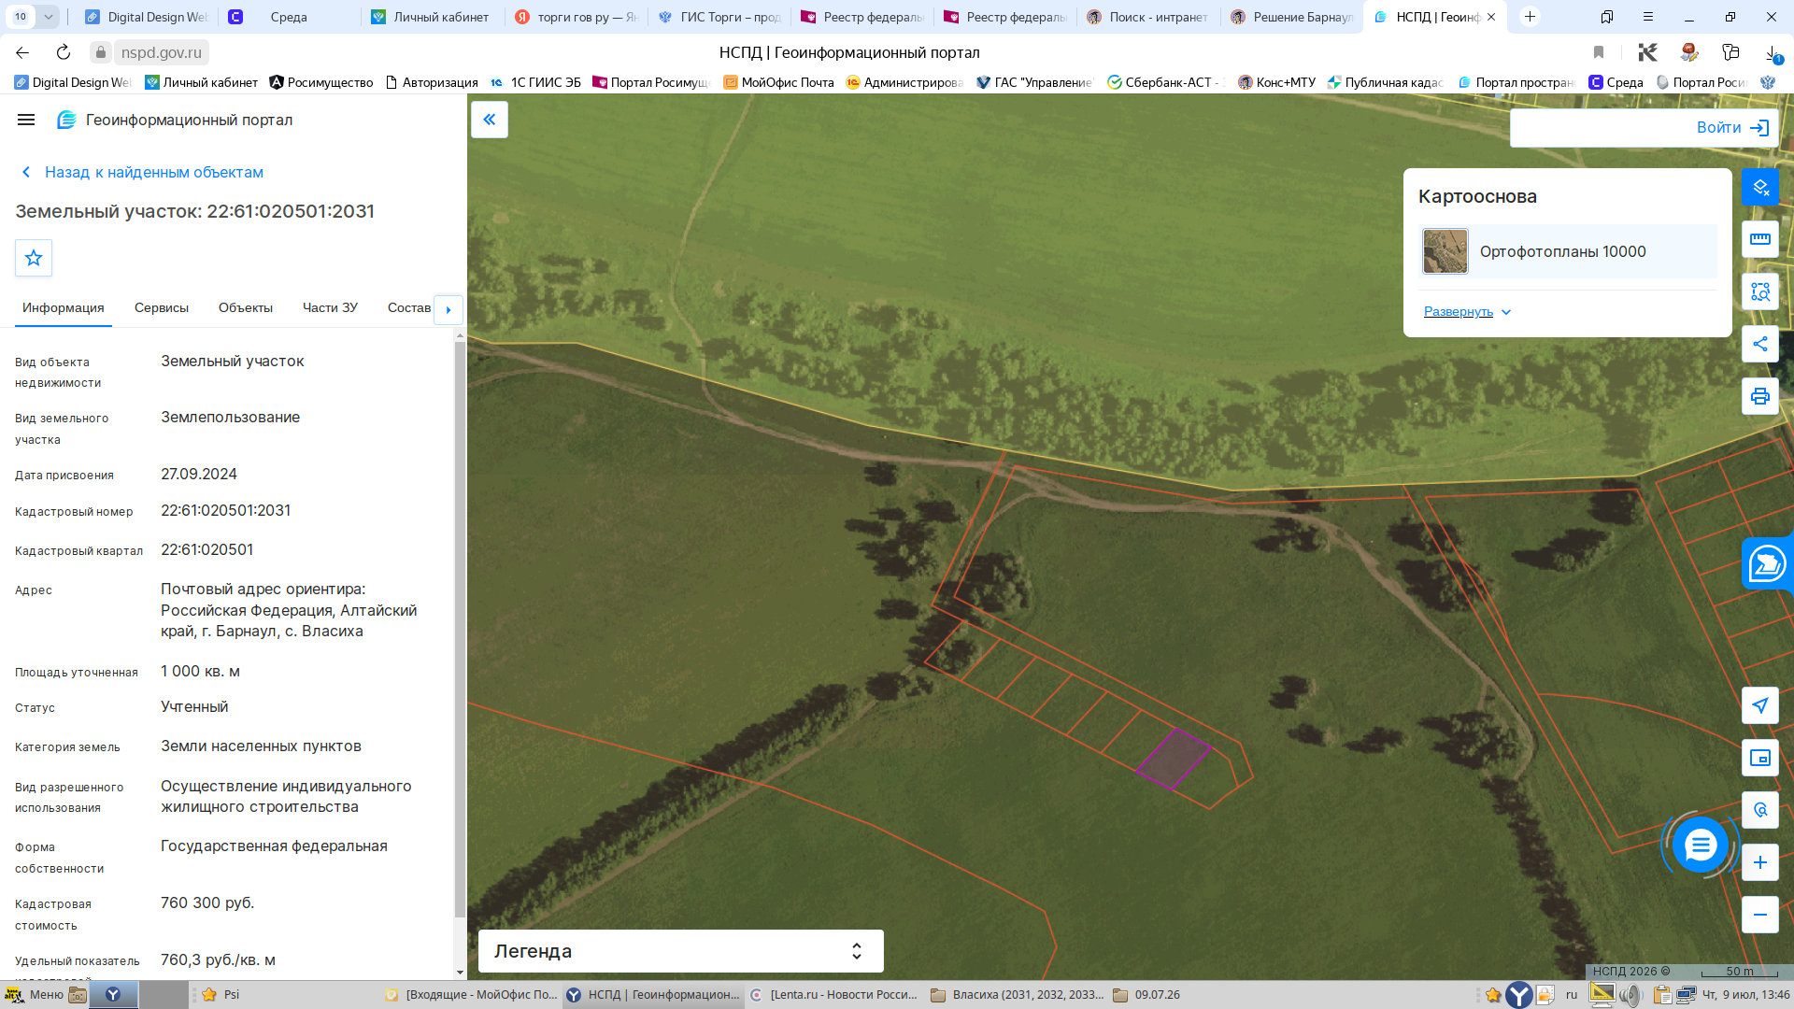The height and width of the screenshot is (1009, 1794).
Task: Collapse the left info panel with double-chevron
Action: (490, 120)
